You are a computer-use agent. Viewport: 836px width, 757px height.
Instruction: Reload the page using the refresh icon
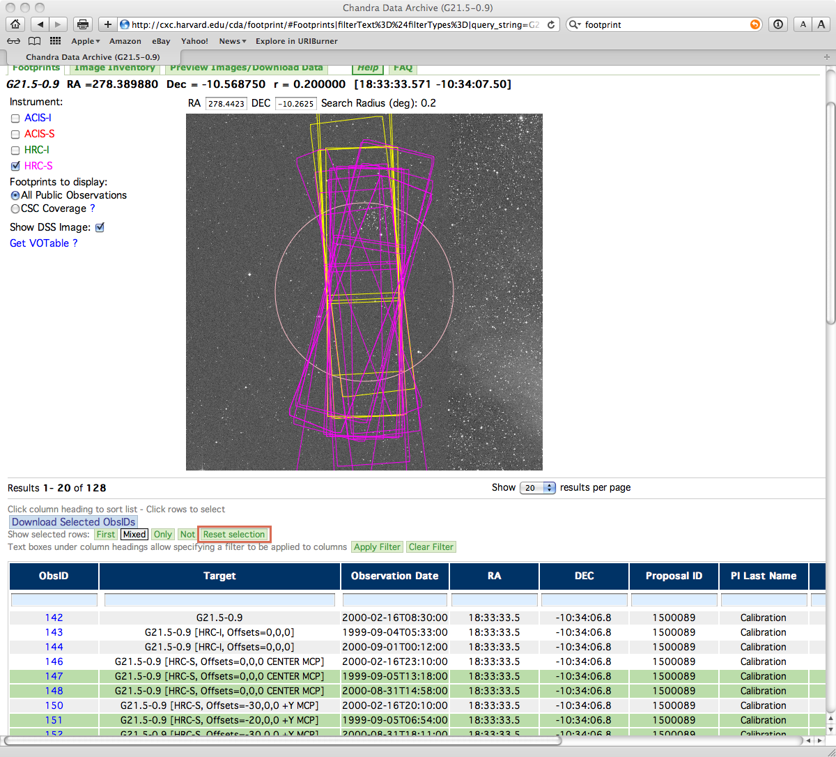point(551,24)
